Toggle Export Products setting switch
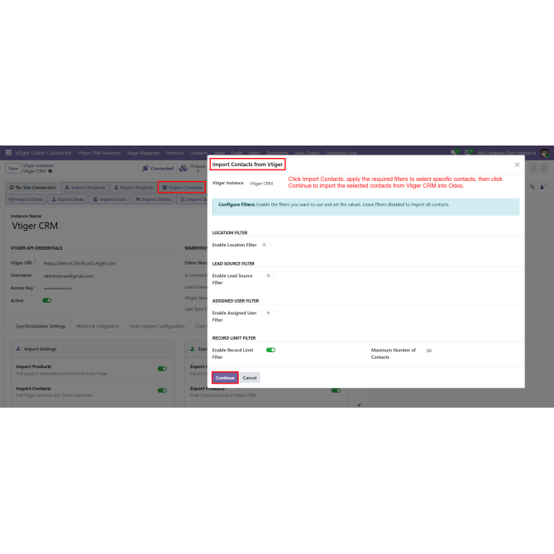Viewport: 554px width, 554px height. 336,390
